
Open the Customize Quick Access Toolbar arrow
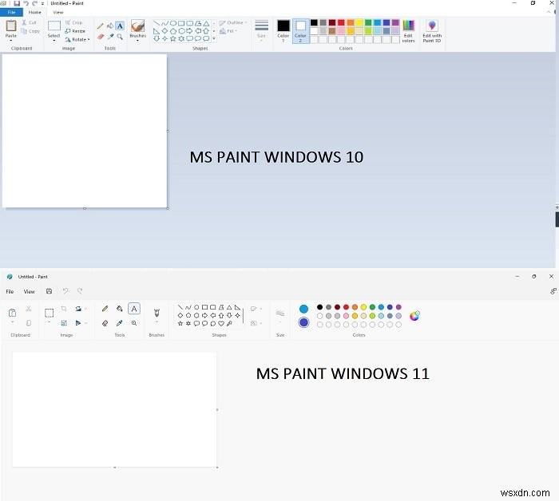43,3
